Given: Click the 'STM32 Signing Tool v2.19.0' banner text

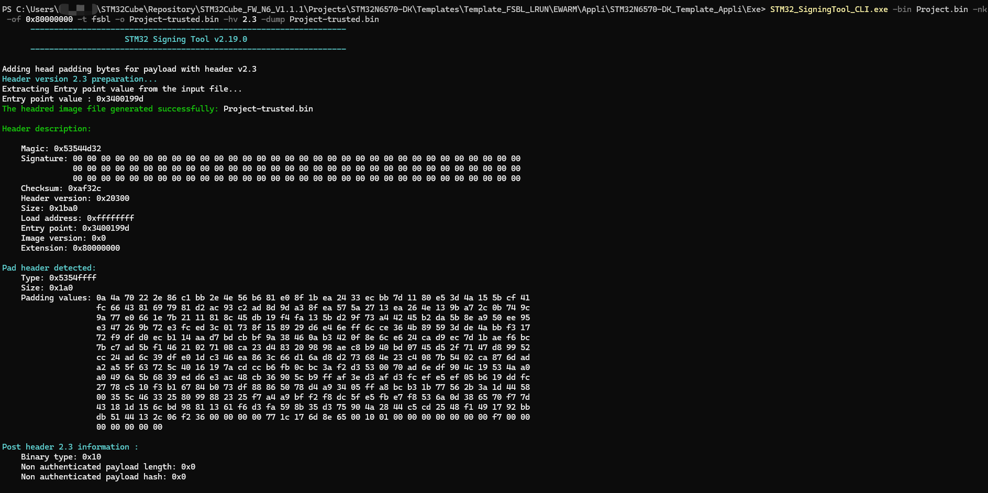Looking at the screenshot, I should coord(186,39).
